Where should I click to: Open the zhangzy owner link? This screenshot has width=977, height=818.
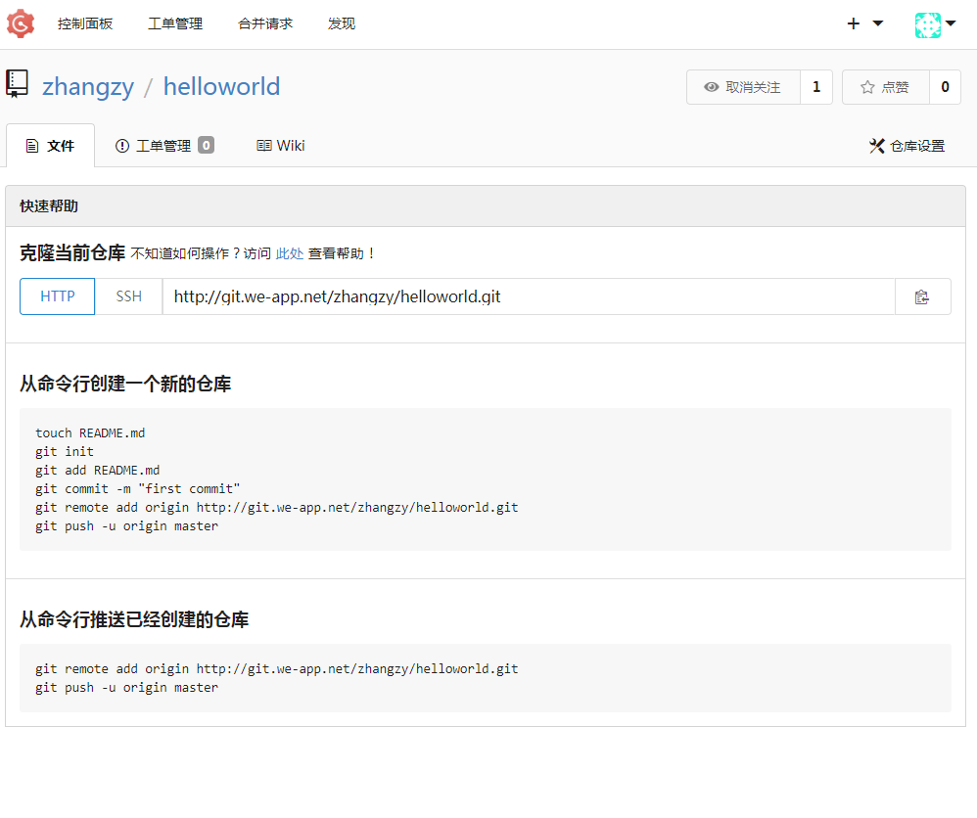88,86
